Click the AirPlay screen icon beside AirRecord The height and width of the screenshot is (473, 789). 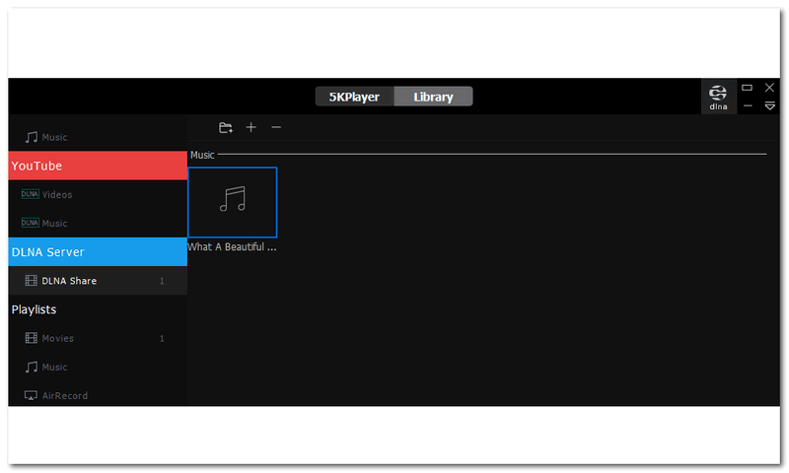[31, 395]
